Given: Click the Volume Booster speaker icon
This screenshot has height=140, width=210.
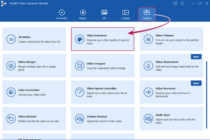Looking at the screenshot, I should tap(80, 119).
